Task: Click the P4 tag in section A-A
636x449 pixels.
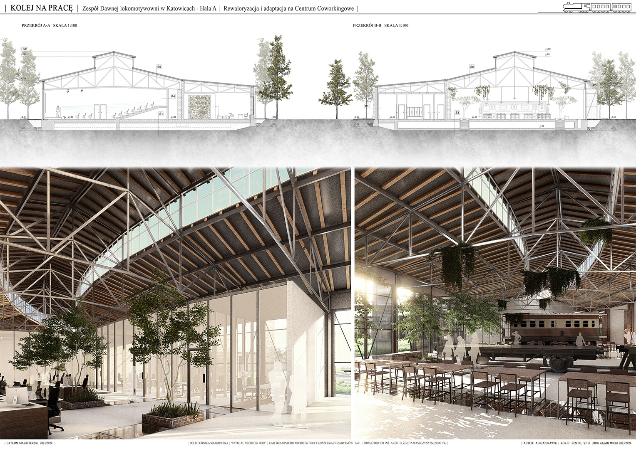Action: pos(173,96)
